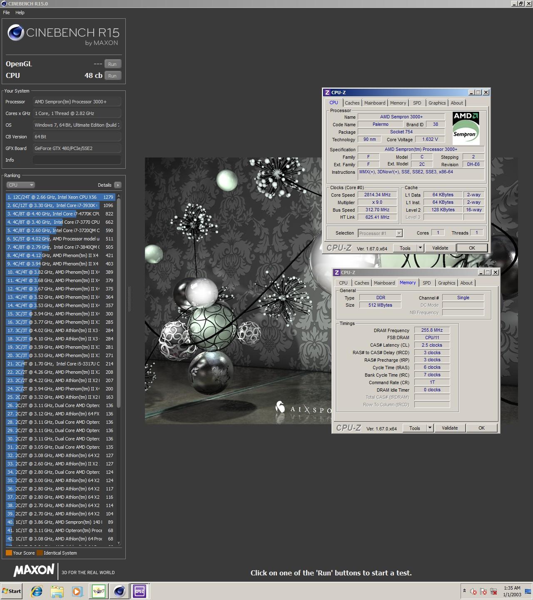The height and width of the screenshot is (600, 533).
Task: Open Internet Explorer from the taskbar
Action: pos(37,591)
